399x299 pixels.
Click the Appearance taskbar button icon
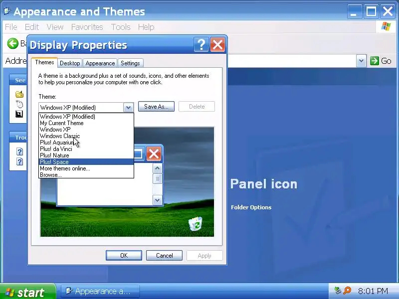point(69,291)
